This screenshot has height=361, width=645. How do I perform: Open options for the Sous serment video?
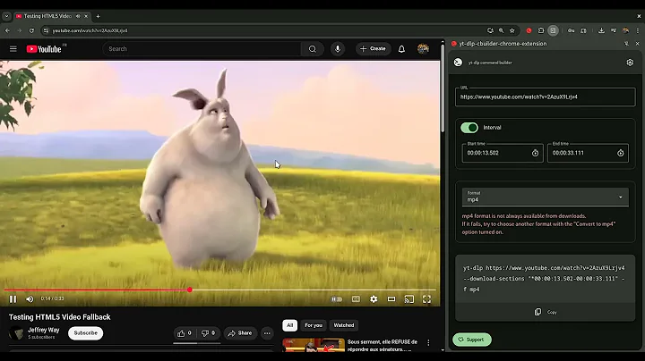tap(428, 342)
